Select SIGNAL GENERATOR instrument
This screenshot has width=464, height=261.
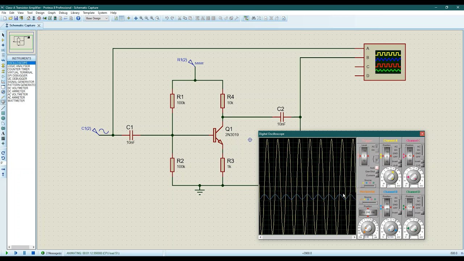(x=21, y=82)
